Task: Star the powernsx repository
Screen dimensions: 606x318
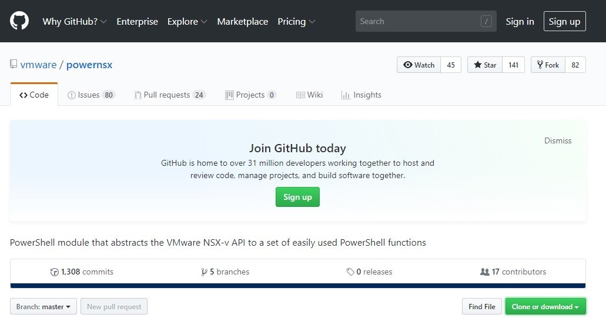Action: [485, 65]
